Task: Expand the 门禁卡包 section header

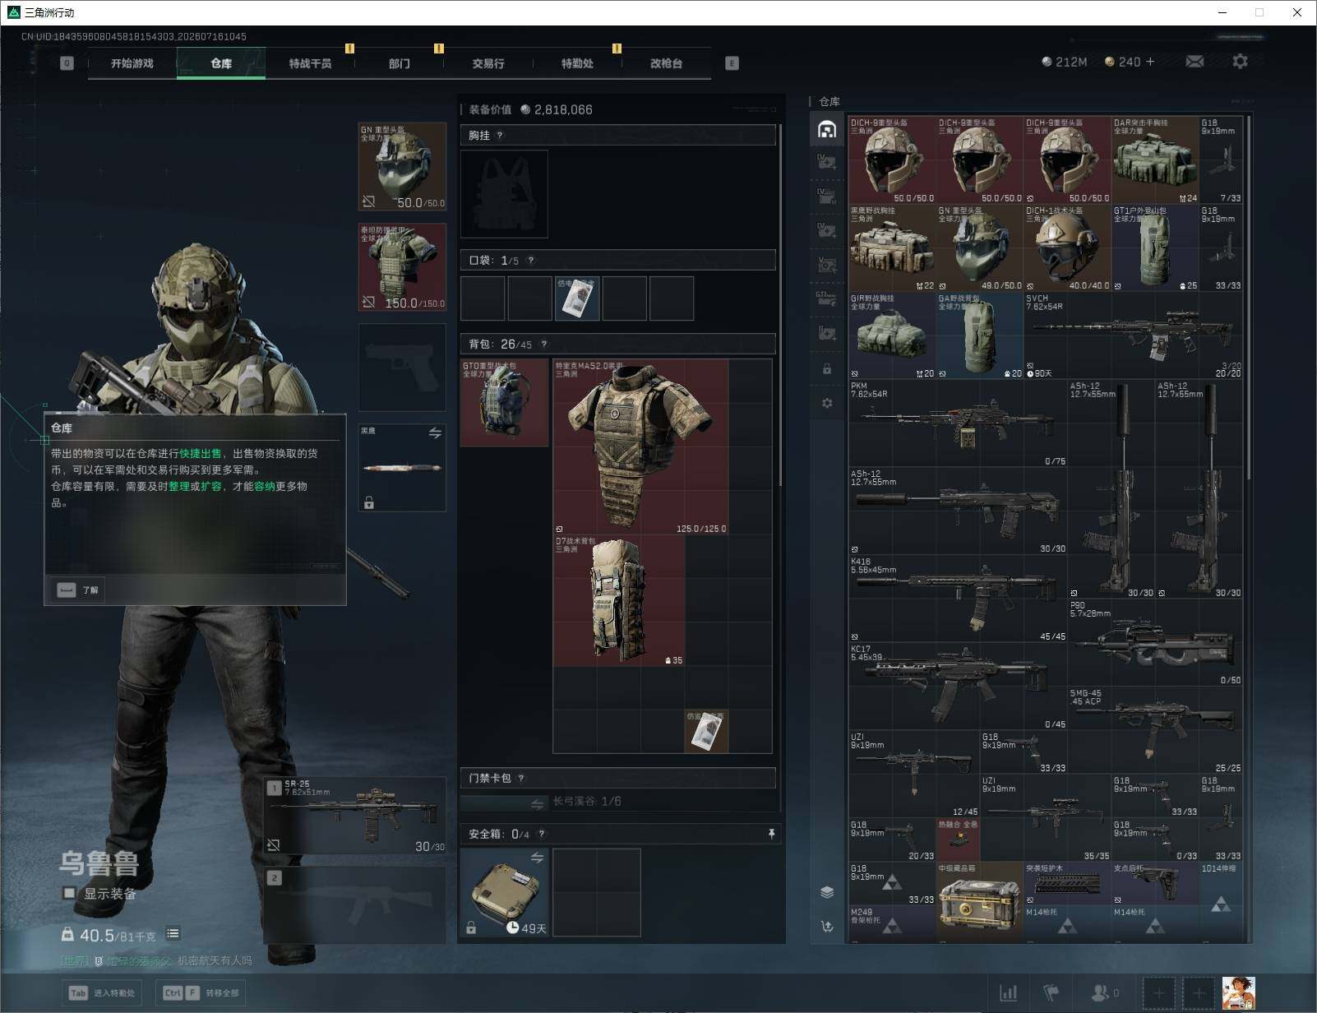Action: click(x=617, y=778)
